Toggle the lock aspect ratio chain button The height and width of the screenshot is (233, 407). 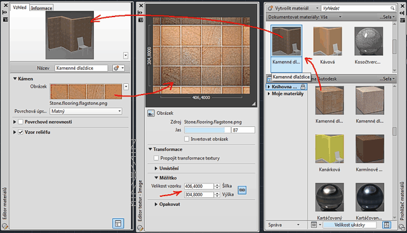(x=242, y=190)
